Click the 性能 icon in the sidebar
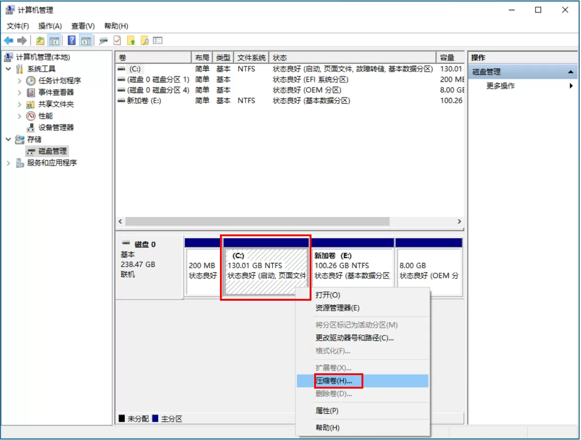The width and height of the screenshot is (581, 440). 30,116
